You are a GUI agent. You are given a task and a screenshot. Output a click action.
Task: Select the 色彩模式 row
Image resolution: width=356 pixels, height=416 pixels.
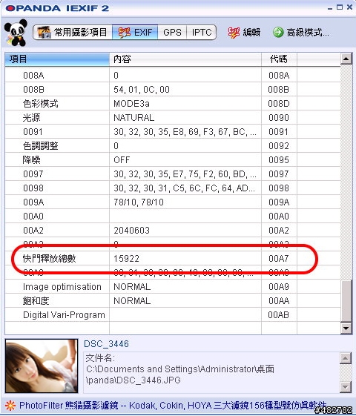click(172, 104)
